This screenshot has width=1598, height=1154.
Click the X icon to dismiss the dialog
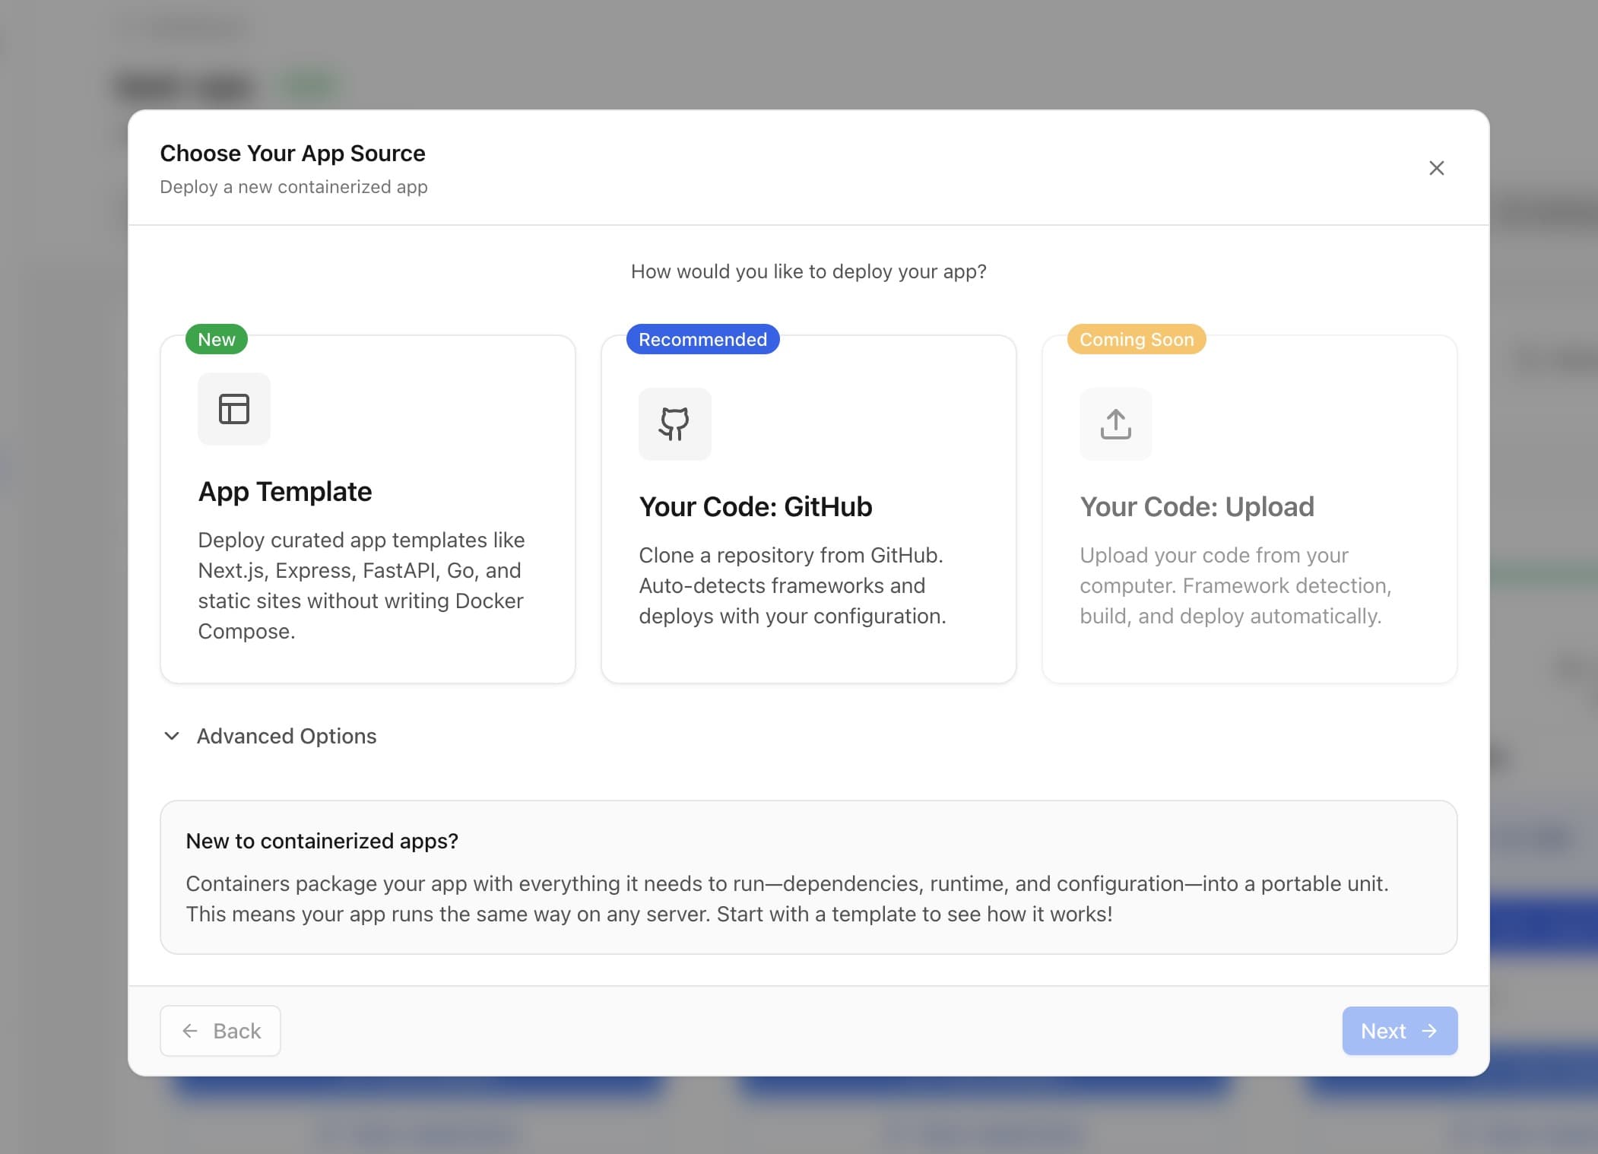pos(1436,168)
